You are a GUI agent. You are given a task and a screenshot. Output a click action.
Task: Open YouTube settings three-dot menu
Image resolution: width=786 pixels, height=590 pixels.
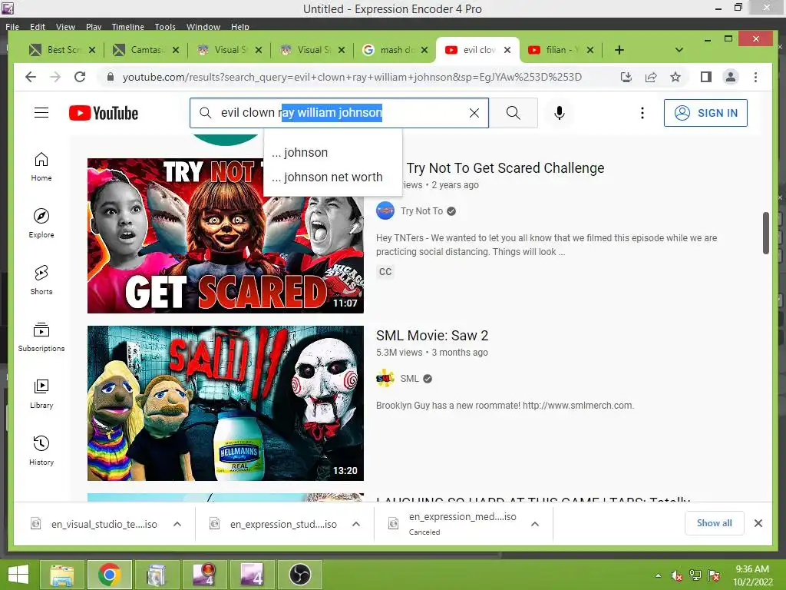tap(642, 113)
